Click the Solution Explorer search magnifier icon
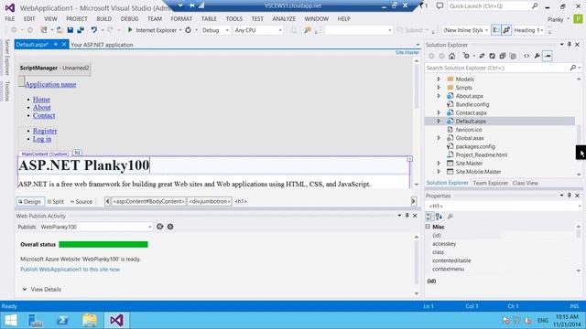 pos(572,68)
